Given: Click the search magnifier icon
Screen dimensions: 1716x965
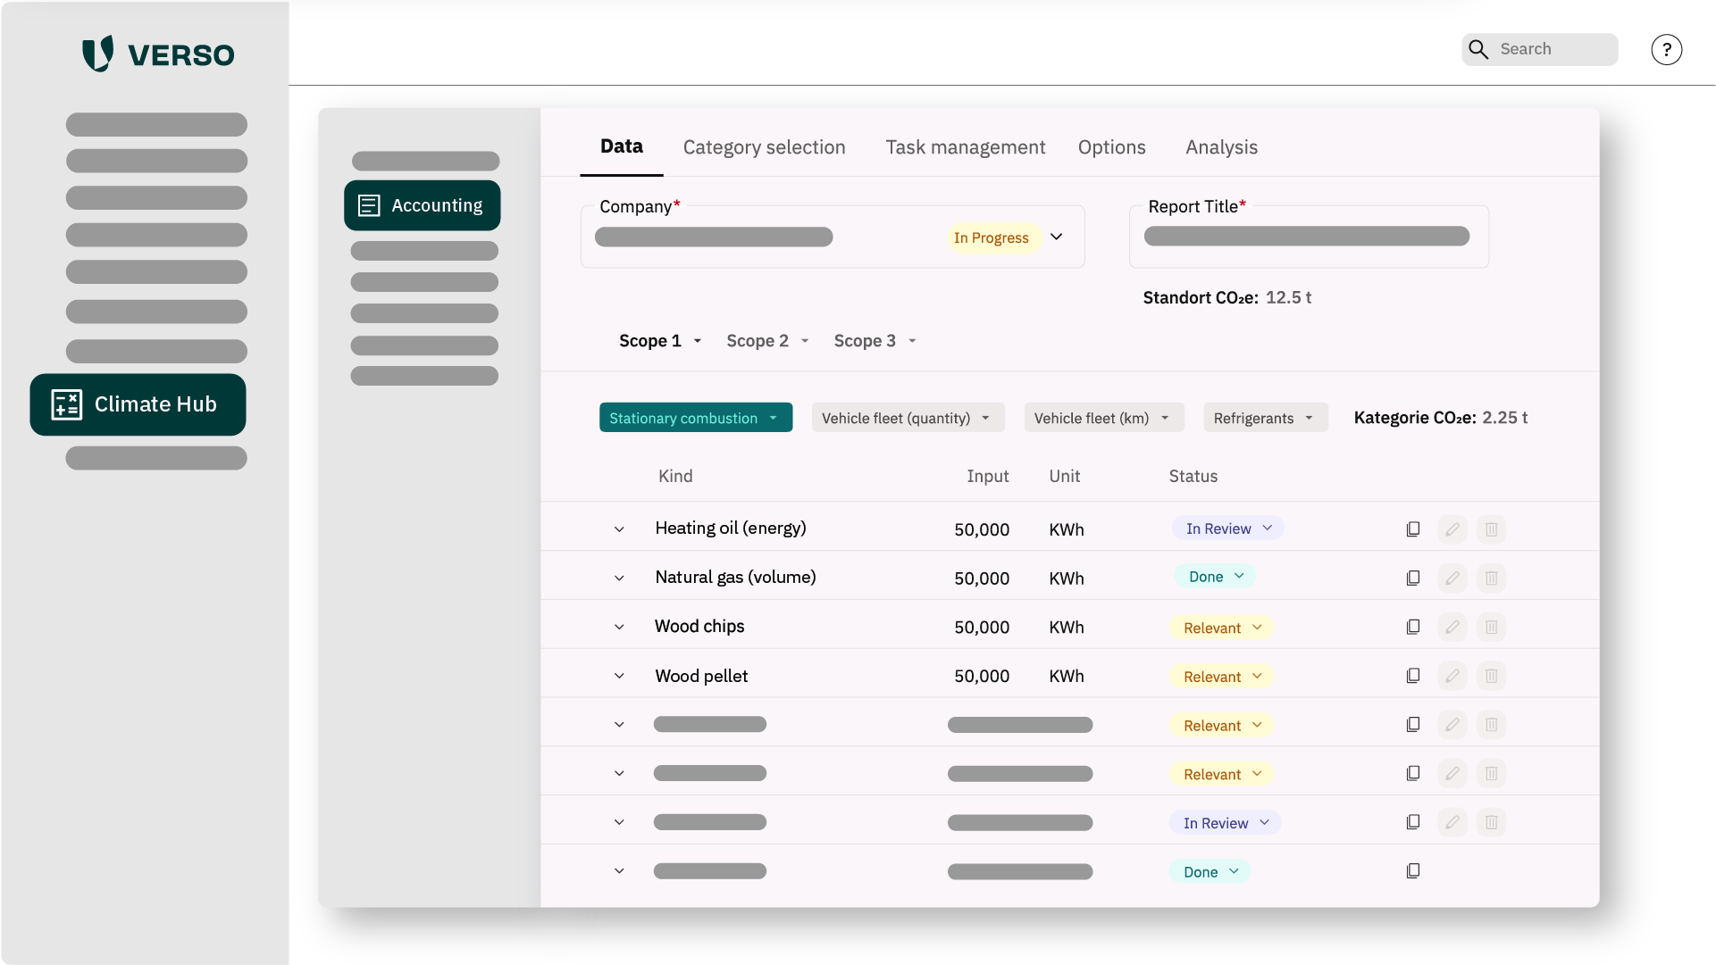Looking at the screenshot, I should tap(1478, 50).
